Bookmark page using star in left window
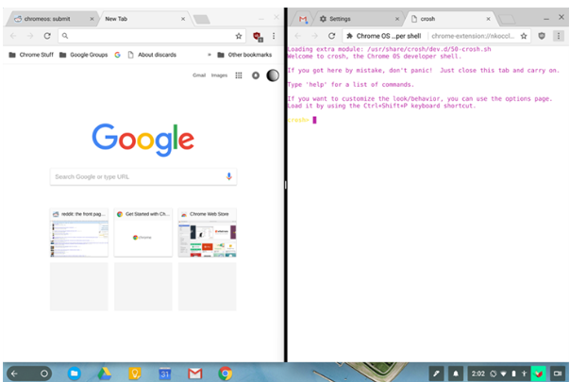This screenshot has height=382, width=570. coord(239,36)
